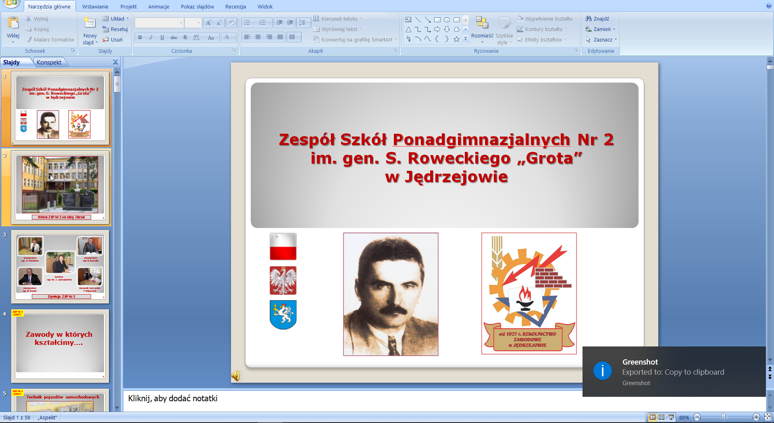
Task: Open Efekty kształtów dropdown
Action: click(x=542, y=39)
